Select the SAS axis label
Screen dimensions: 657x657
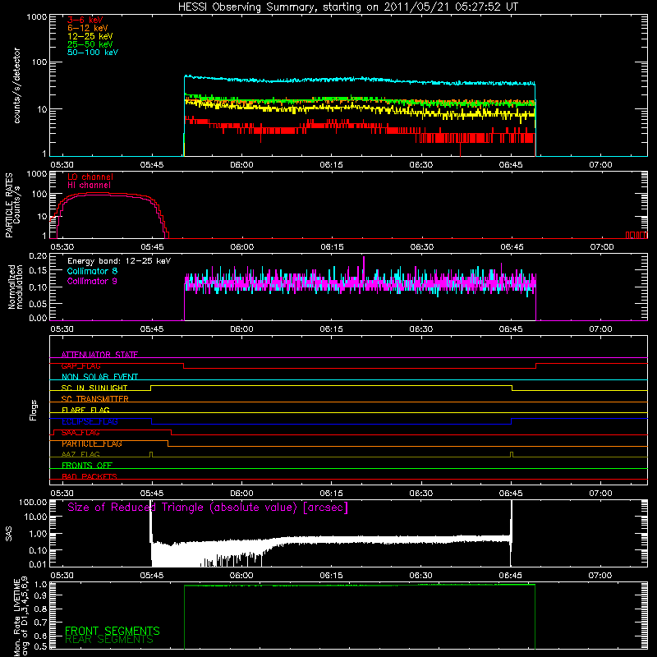click(9, 534)
